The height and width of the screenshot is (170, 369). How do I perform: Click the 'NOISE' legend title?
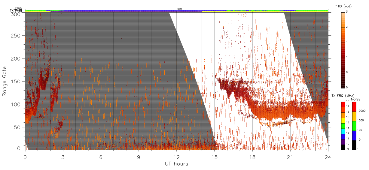(356, 99)
